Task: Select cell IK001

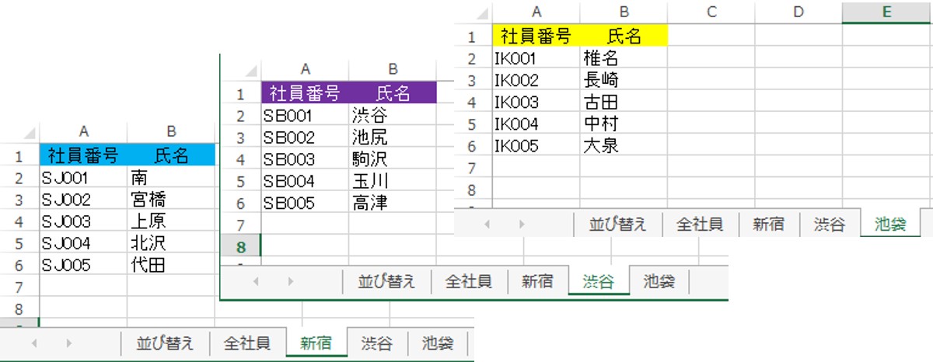Action: click(x=536, y=57)
